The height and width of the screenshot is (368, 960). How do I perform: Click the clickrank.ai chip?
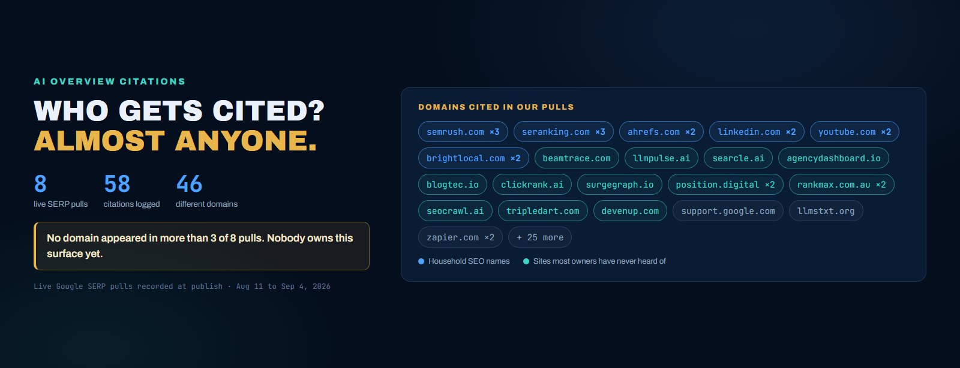pyautogui.click(x=532, y=185)
